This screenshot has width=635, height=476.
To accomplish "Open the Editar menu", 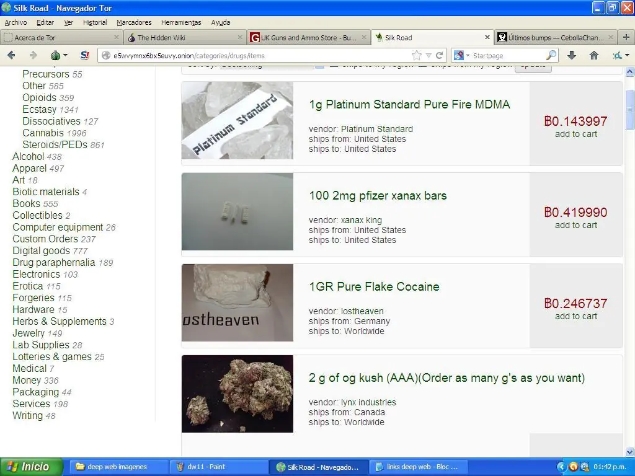I will (x=45, y=22).
